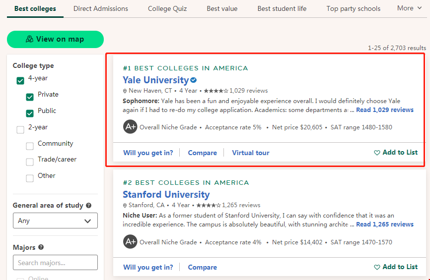Add Yale University to list
Image resolution: width=430 pixels, height=280 pixels.
(x=396, y=153)
